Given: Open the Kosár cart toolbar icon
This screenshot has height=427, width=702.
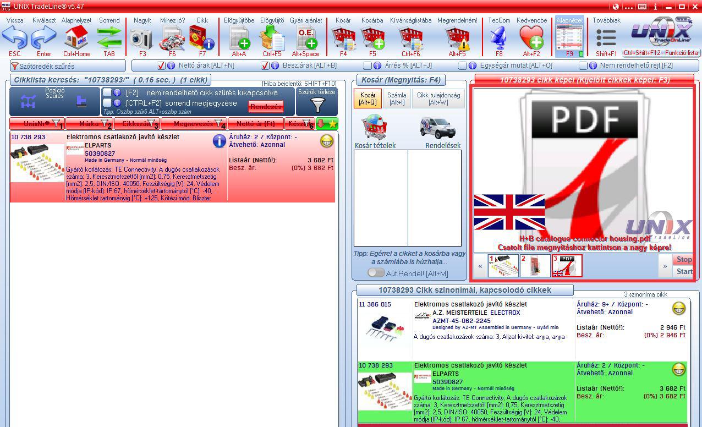Looking at the screenshot, I should 343,38.
